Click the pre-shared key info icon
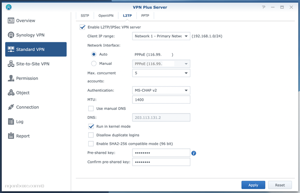This screenshot has height=193, width=300. (x=194, y=153)
